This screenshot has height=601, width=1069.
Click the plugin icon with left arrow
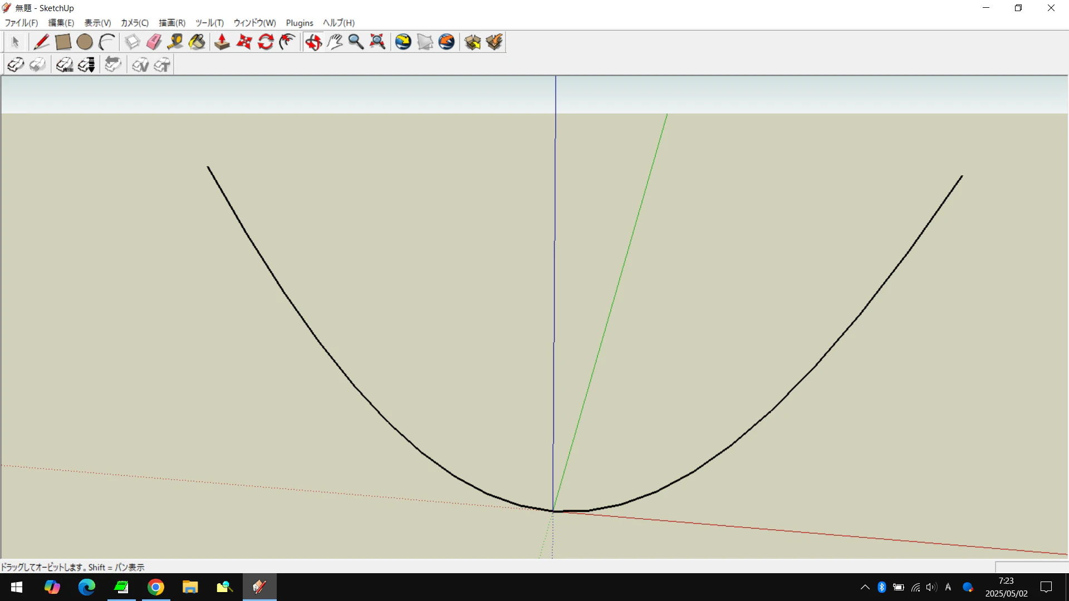pos(113,65)
